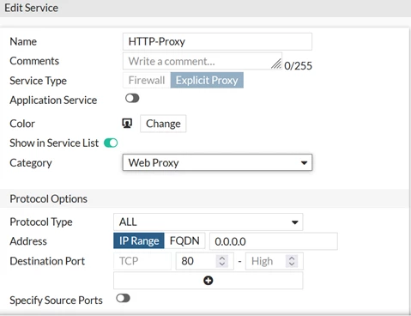Click the comment box resize handle

click(x=276, y=64)
